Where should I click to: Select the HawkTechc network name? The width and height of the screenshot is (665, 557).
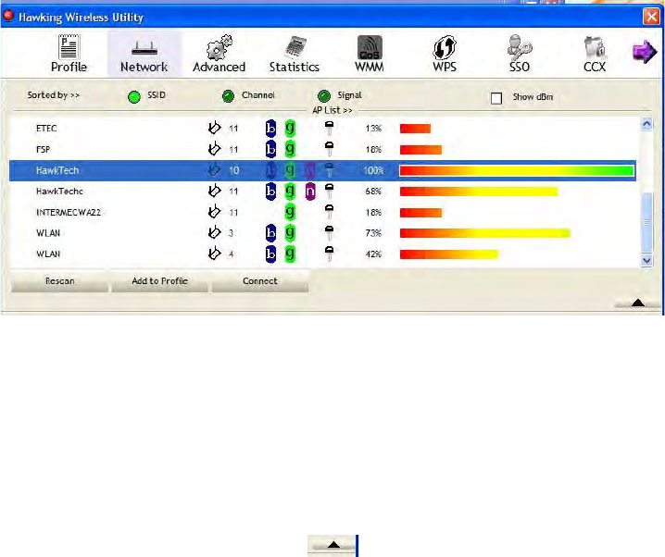tap(59, 191)
